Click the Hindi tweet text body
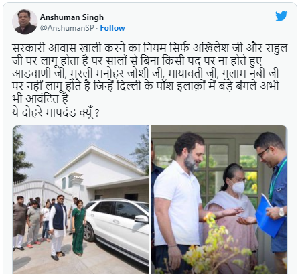The image size is (302, 274). (x=149, y=80)
